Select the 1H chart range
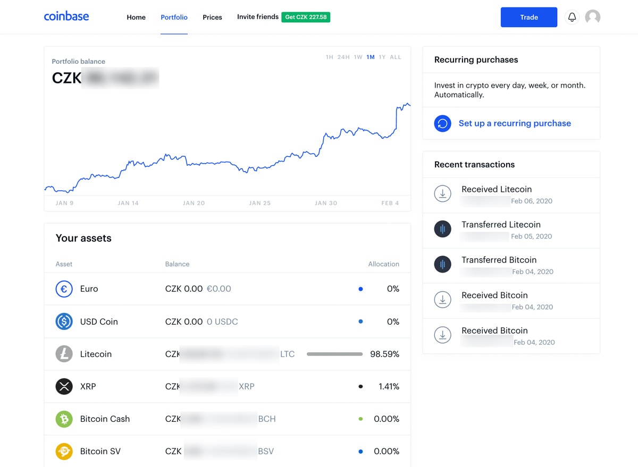638x467 pixels. point(330,57)
